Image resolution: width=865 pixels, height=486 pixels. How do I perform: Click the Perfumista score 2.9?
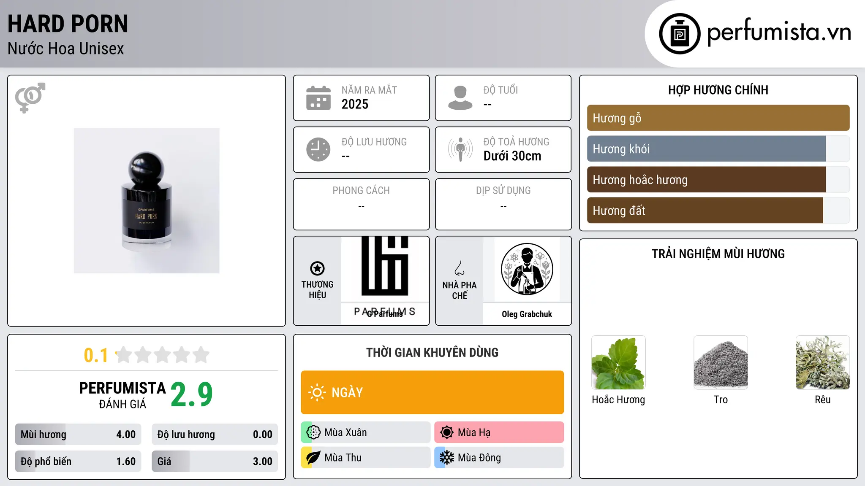click(x=192, y=394)
